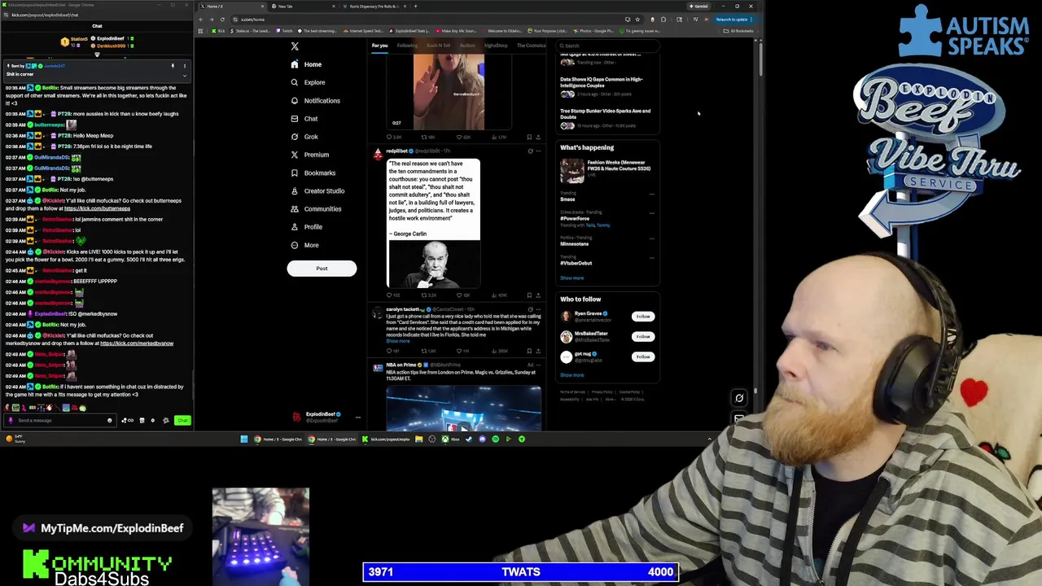Bookmark the video post
This screenshot has width=1042, height=586.
(529, 137)
